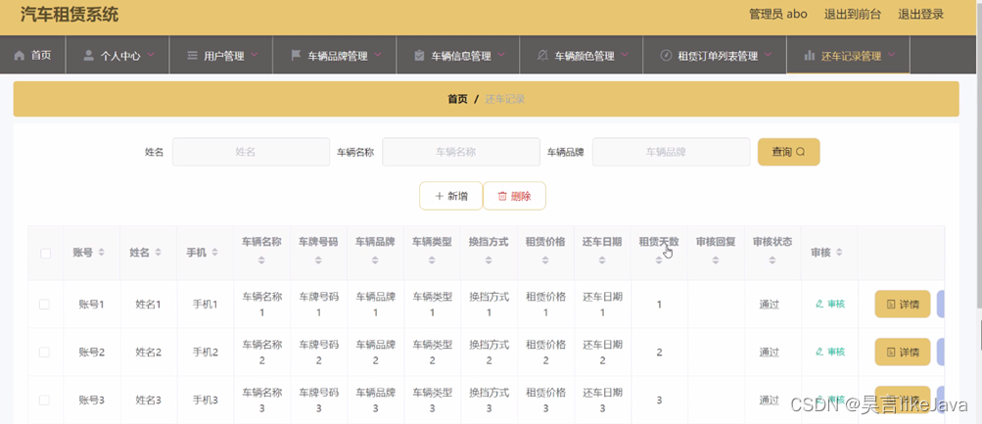Image resolution: width=982 pixels, height=424 pixels.
Task: Click 退出登录 logout link
Action: [920, 15]
